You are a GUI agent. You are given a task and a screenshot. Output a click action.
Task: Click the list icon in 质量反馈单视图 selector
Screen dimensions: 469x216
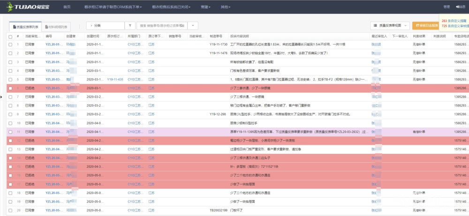tap(375, 26)
